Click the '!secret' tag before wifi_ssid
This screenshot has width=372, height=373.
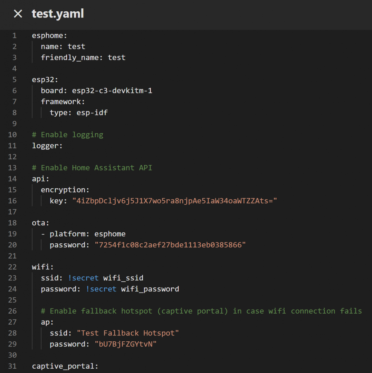click(x=83, y=278)
